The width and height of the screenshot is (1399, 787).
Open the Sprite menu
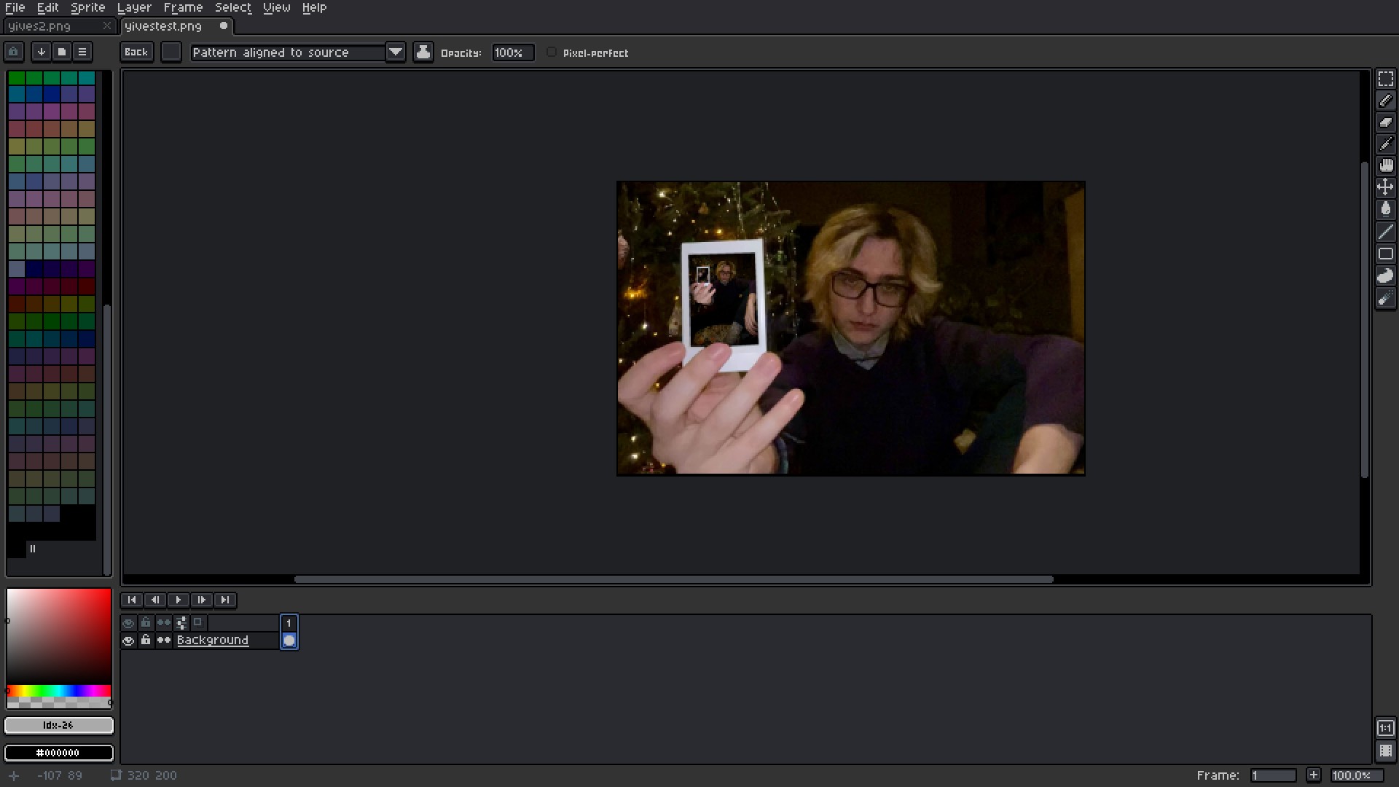click(x=87, y=7)
